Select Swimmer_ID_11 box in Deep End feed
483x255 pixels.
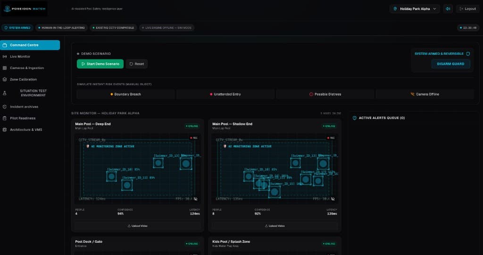[127, 185]
